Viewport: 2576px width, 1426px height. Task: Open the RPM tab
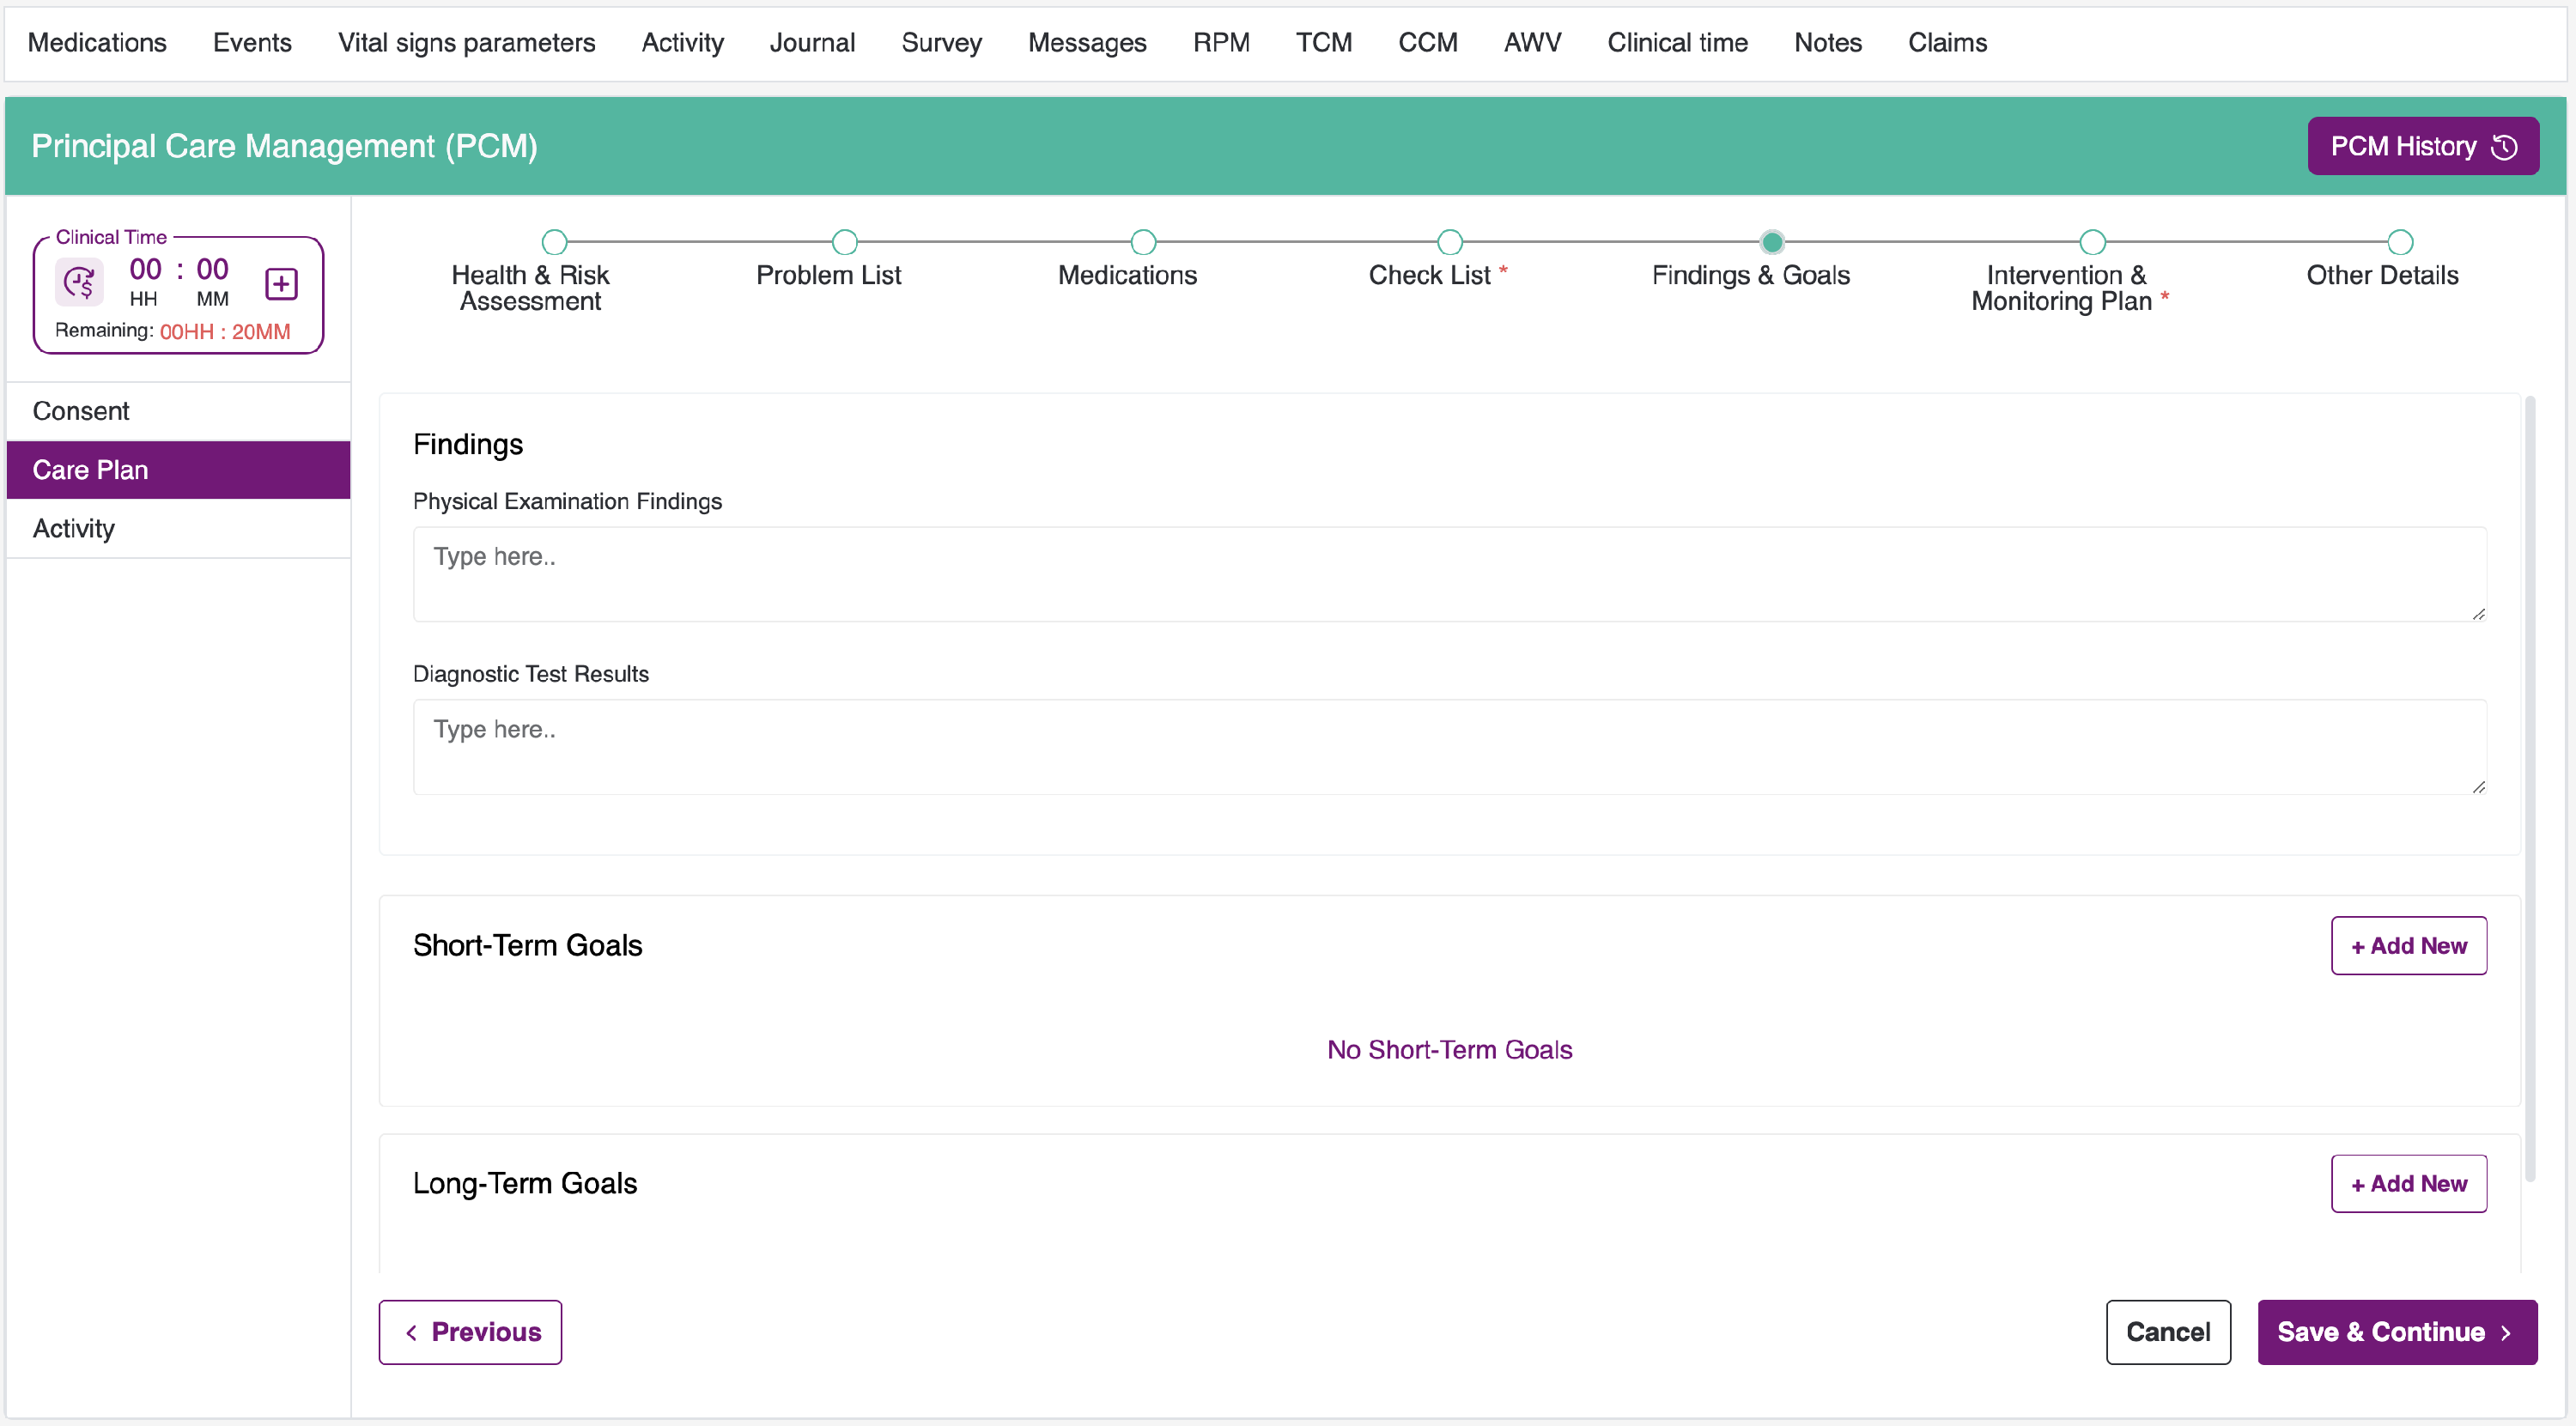[x=1221, y=43]
